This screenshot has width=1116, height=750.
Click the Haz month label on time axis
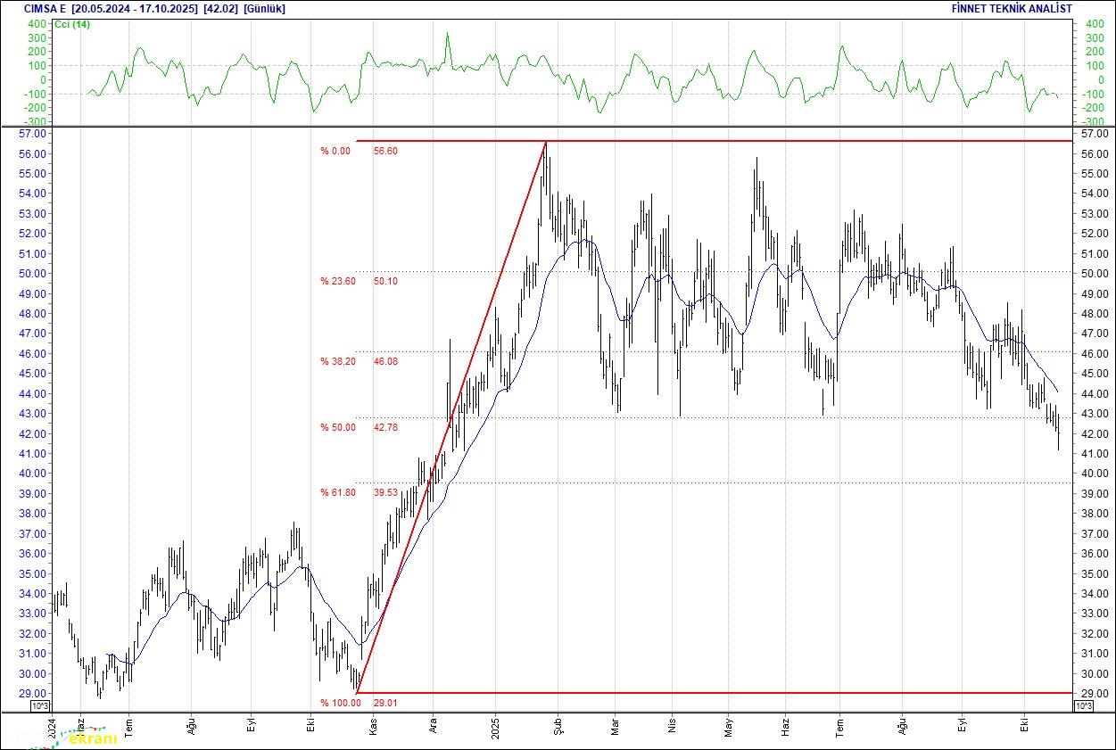pyautogui.click(x=785, y=729)
